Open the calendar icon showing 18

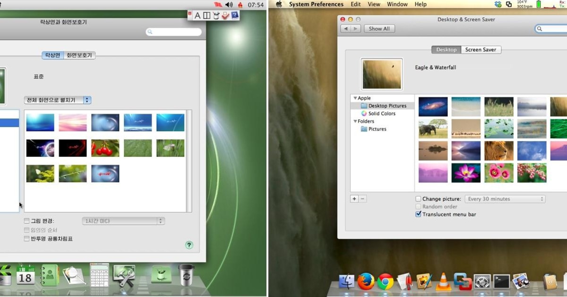click(26, 275)
